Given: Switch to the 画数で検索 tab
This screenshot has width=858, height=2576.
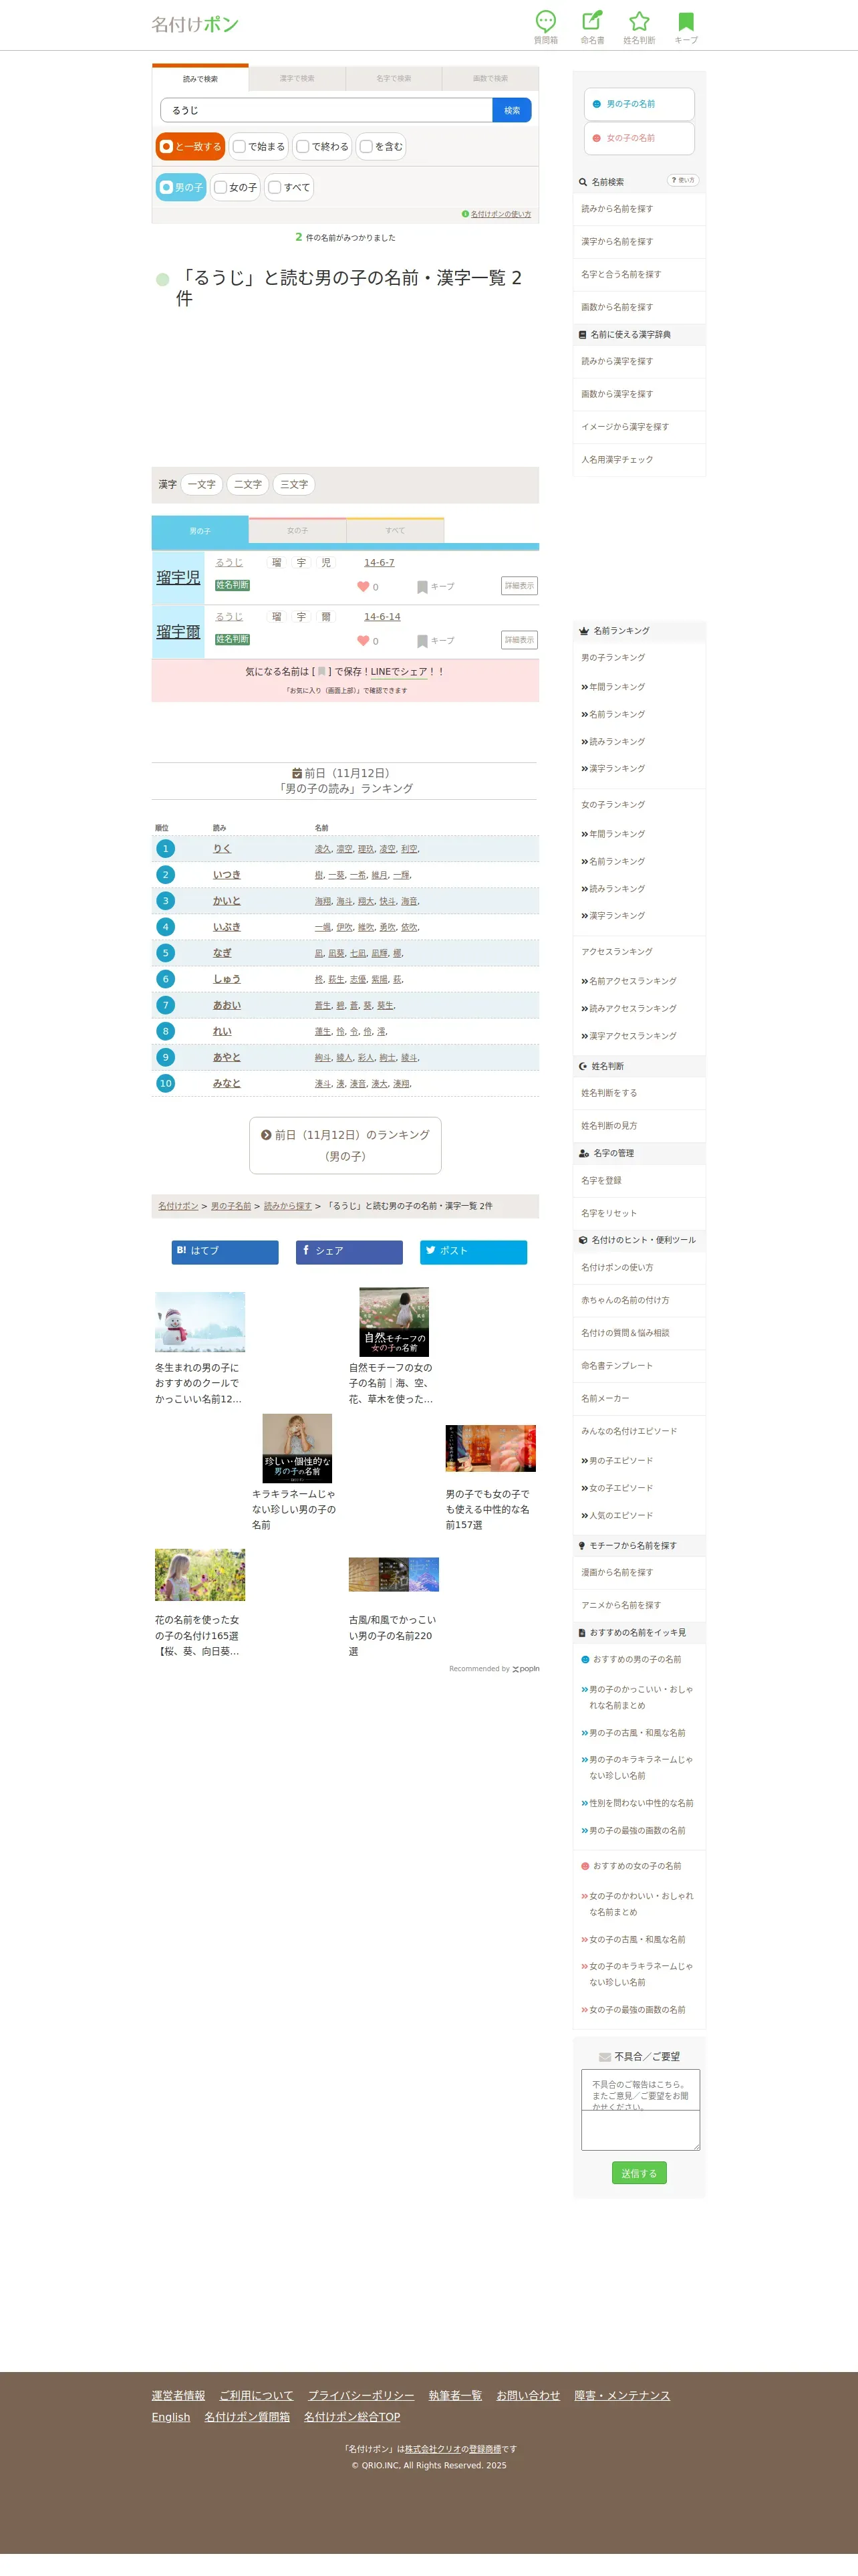Looking at the screenshot, I should point(490,78).
